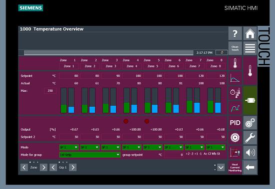
Task: Click the Cl group button
Action: click(209, 154)
